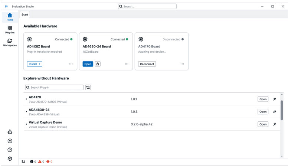This screenshot has height=167, width=288.
Task: Pin the AD4170 plug-in
Action: (x=275, y=99)
